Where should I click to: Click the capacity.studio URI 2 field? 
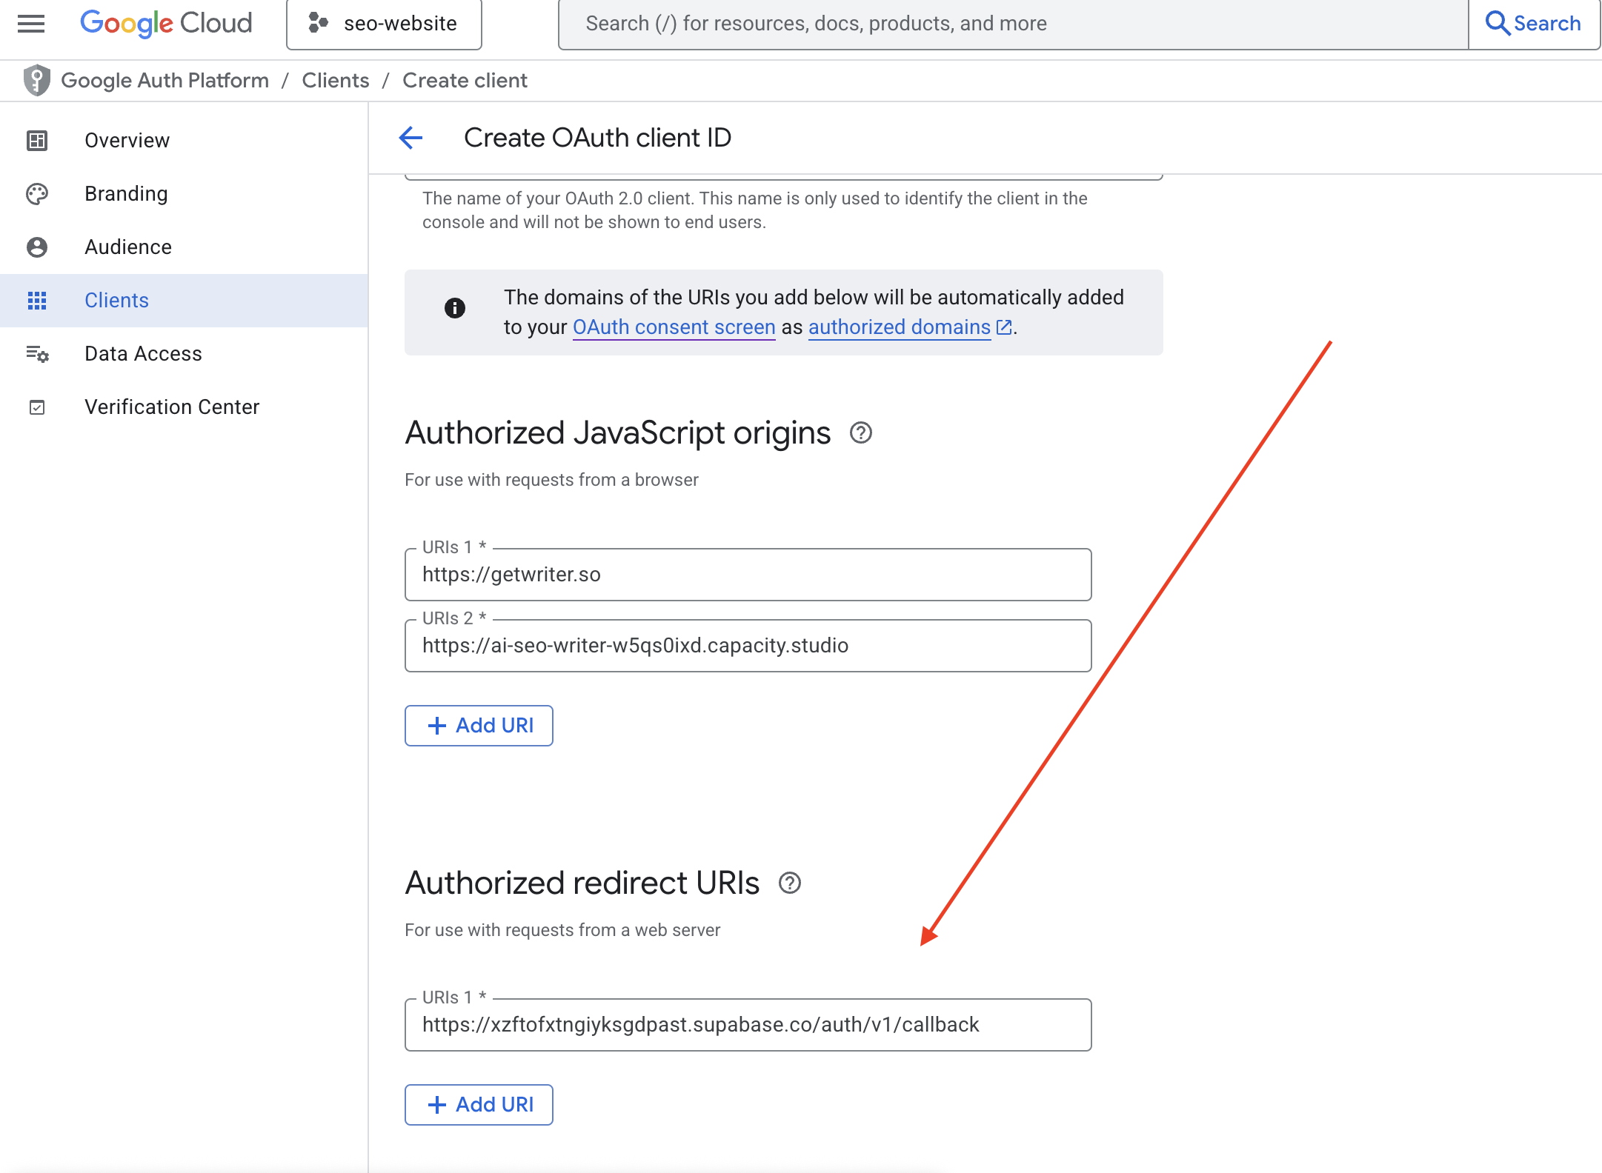click(748, 646)
